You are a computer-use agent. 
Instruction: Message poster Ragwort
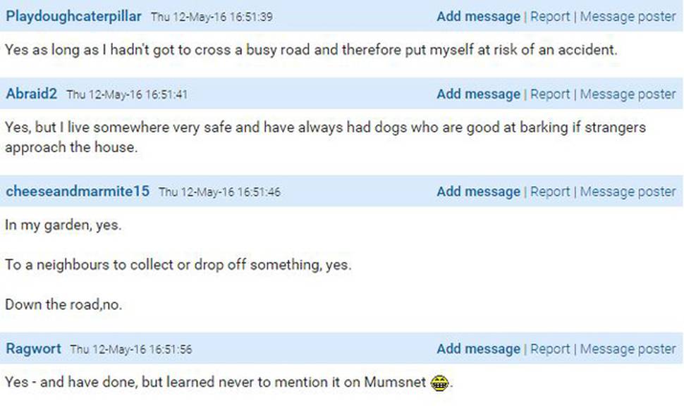pyautogui.click(x=628, y=349)
